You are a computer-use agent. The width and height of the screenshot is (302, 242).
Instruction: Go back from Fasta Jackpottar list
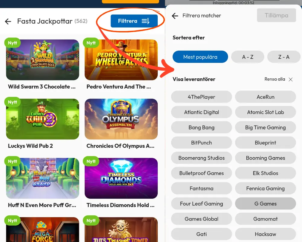[8, 21]
